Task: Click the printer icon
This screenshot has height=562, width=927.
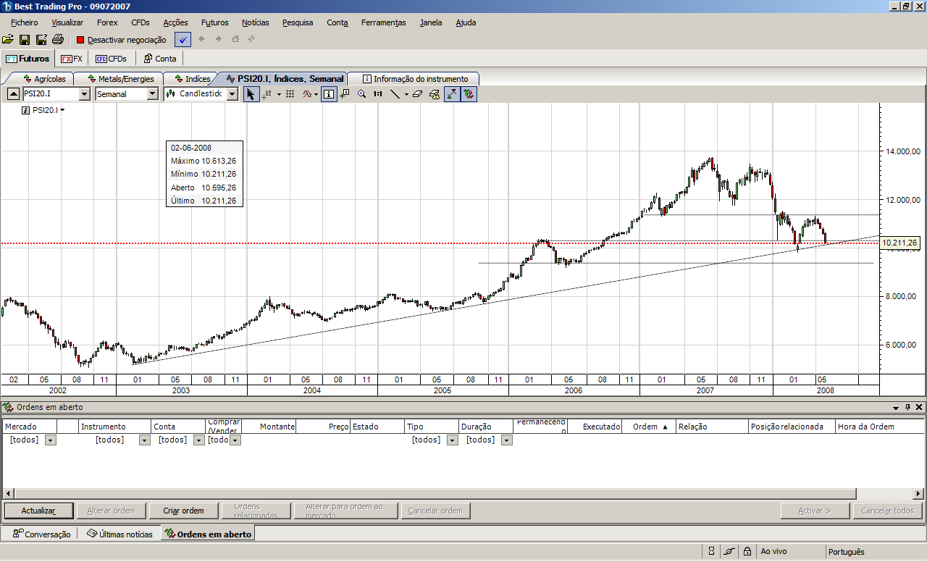Action: coord(58,39)
